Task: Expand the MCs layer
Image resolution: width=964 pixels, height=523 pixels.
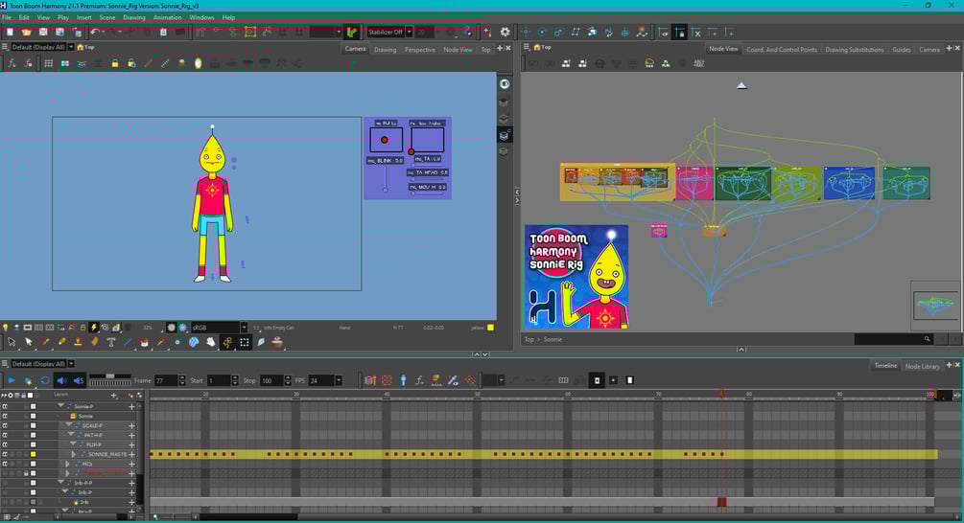Action: click(68, 464)
